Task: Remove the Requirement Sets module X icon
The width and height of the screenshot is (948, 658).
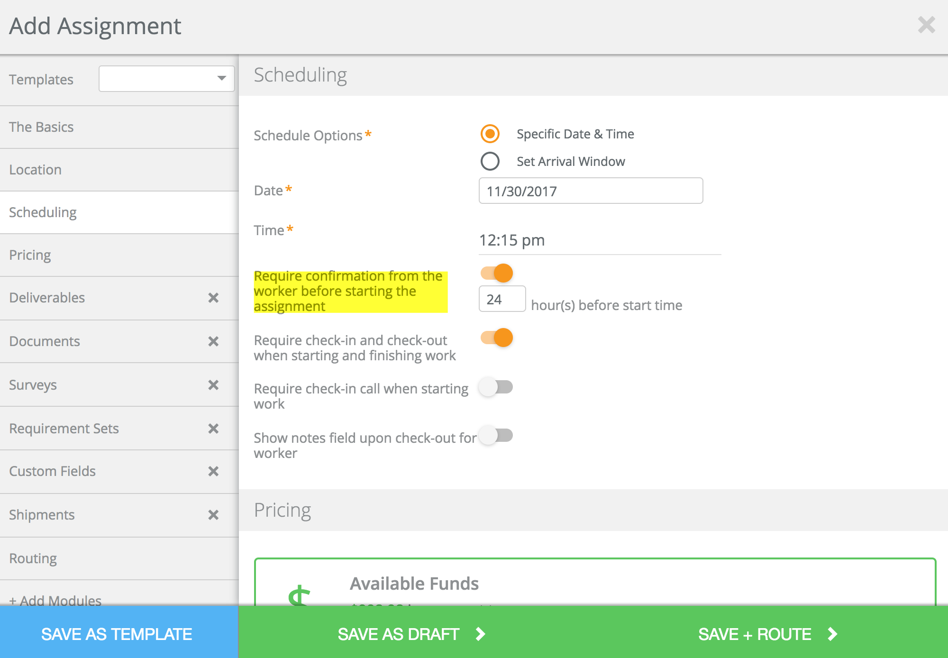Action: [x=213, y=429]
